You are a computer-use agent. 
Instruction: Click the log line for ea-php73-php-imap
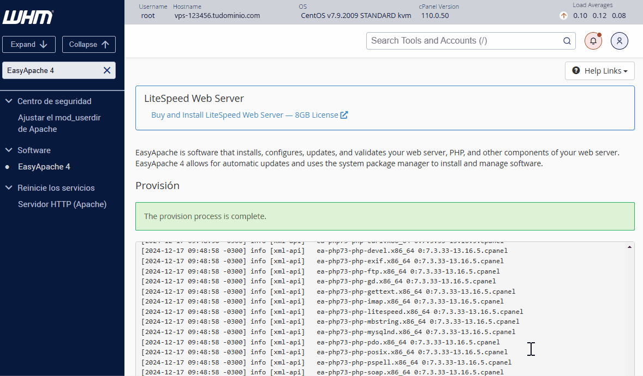(323, 301)
